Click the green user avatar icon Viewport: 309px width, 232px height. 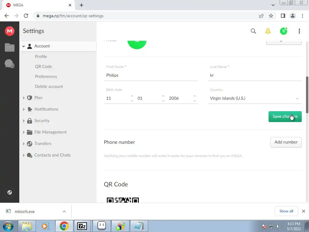click(x=284, y=31)
